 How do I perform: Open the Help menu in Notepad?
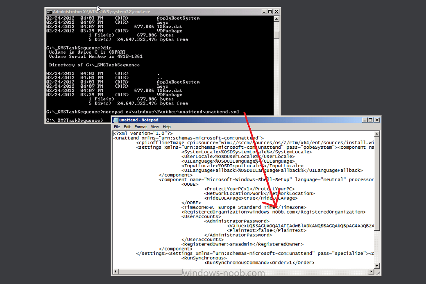[x=167, y=127]
